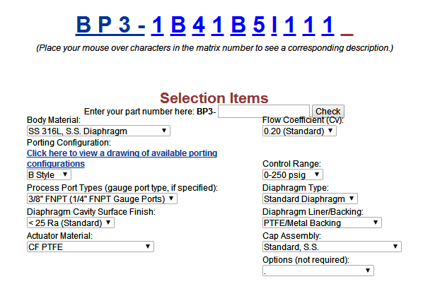
Task: Click the '5' character in matrix number
Action: pyautogui.click(x=259, y=25)
